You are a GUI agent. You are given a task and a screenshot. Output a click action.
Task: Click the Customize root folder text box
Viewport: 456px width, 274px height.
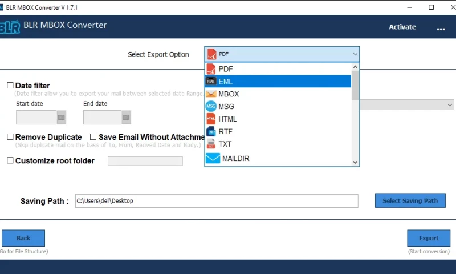(x=145, y=161)
